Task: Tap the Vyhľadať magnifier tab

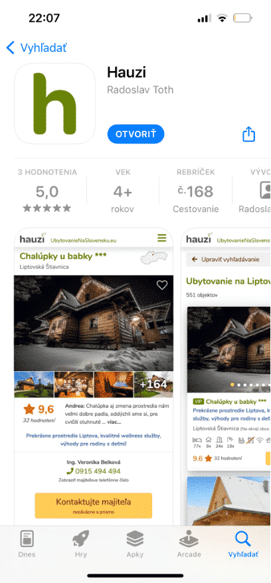Action: point(243,544)
